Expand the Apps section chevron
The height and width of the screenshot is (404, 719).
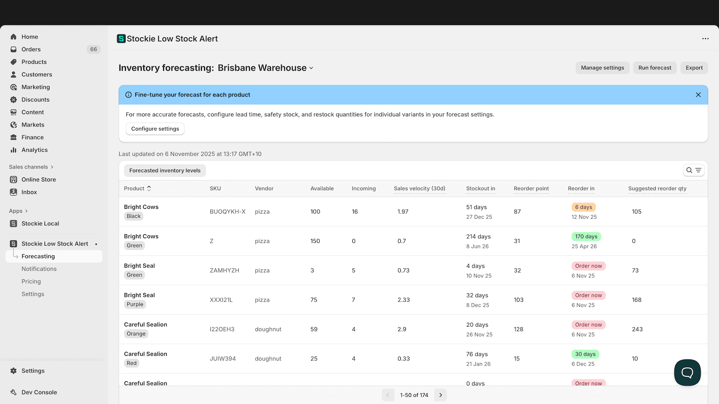27,211
